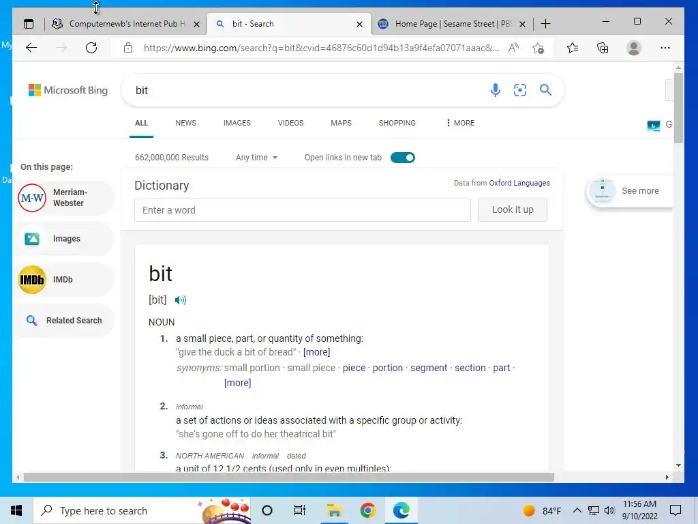This screenshot has width=698, height=524.
Task: Add this page to favorites star
Action: pyautogui.click(x=538, y=48)
